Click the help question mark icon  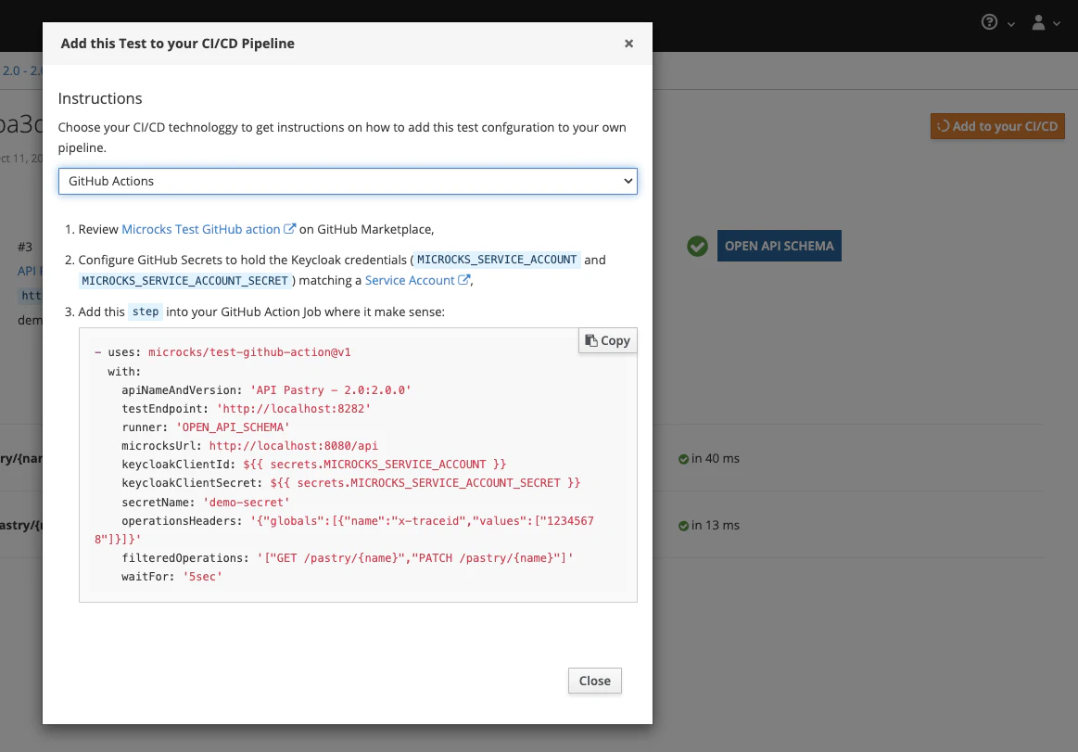(989, 22)
